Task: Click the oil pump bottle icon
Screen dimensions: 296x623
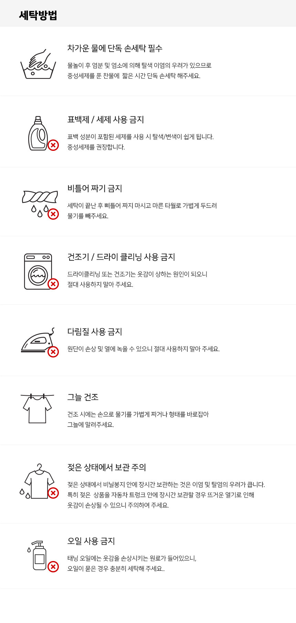Action: coord(39,555)
